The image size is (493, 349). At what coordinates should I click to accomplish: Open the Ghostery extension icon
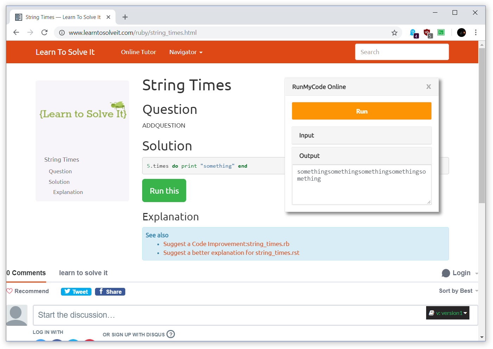(x=413, y=33)
